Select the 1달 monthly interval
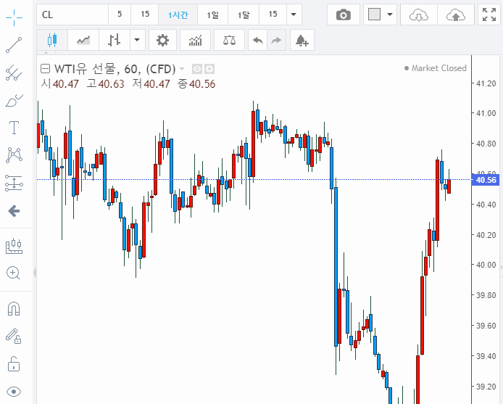This screenshot has width=503, height=404. click(x=244, y=15)
